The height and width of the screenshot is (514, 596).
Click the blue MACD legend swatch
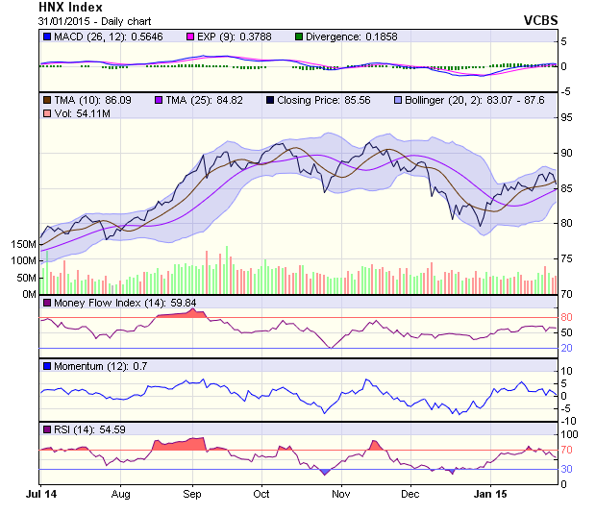[x=46, y=37]
